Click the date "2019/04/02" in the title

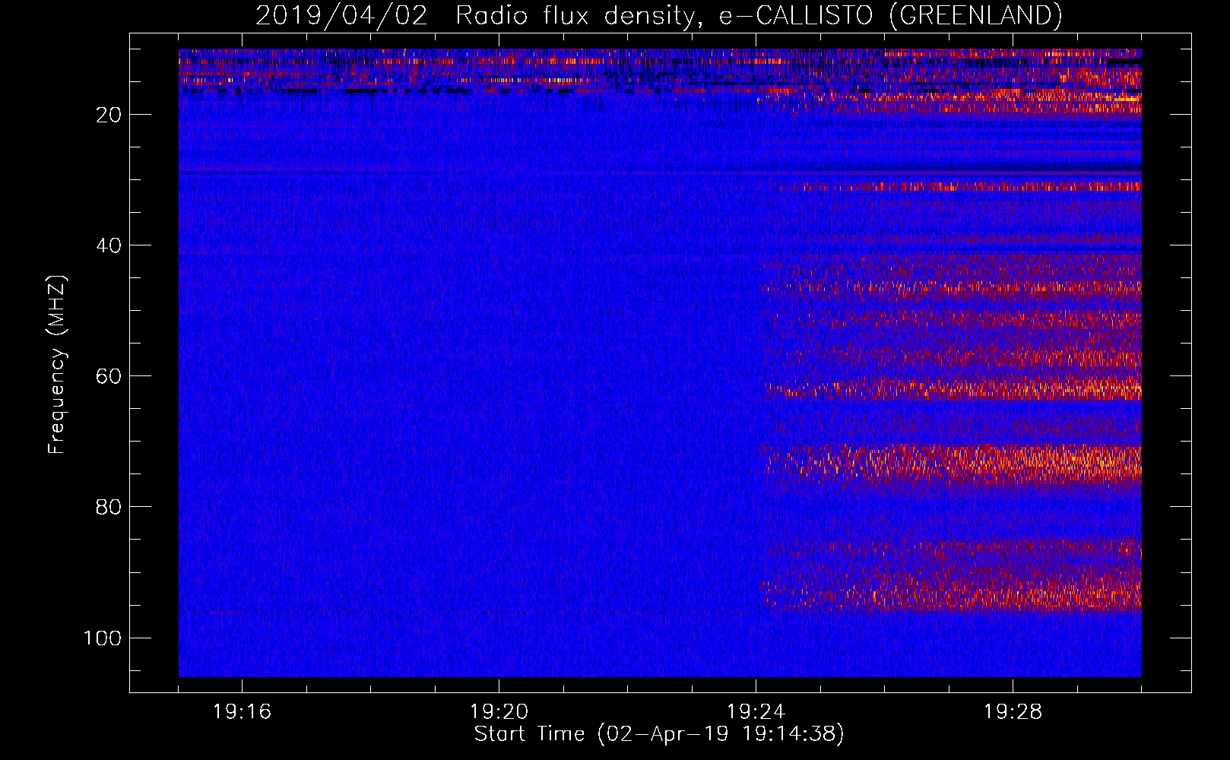click(x=341, y=16)
